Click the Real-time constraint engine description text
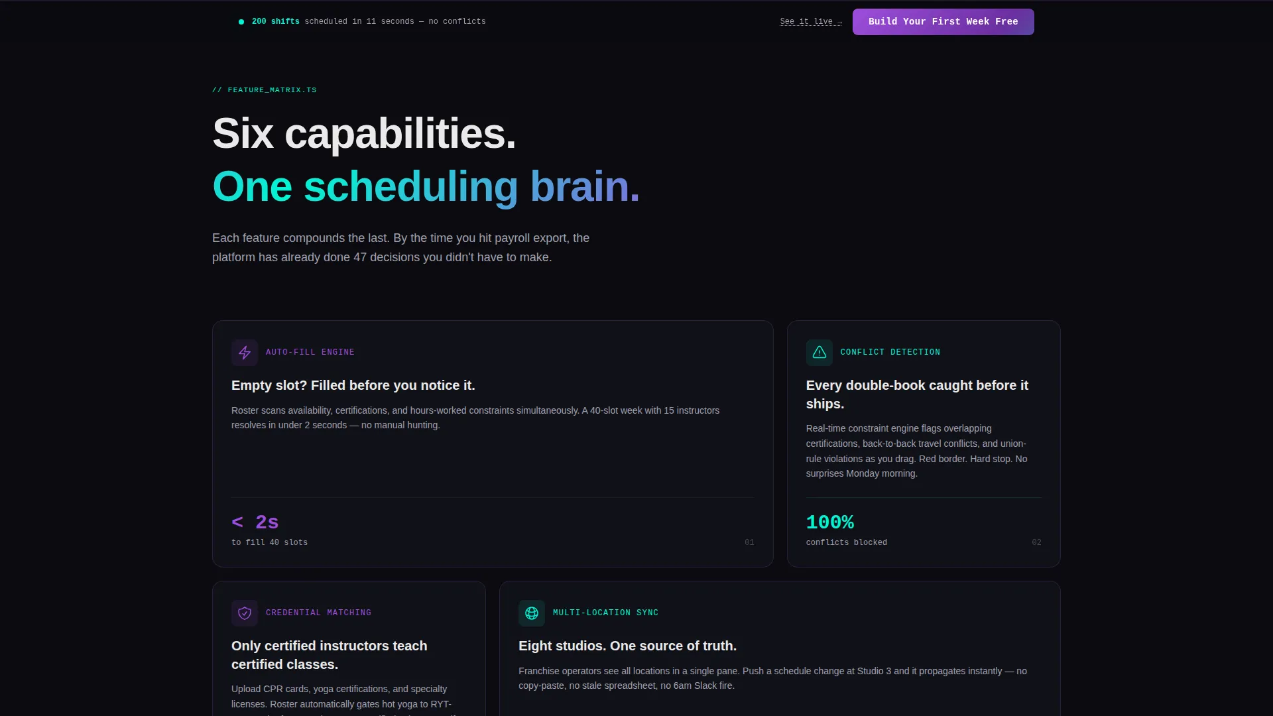Viewport: 1273px width, 716px height. [x=917, y=451]
